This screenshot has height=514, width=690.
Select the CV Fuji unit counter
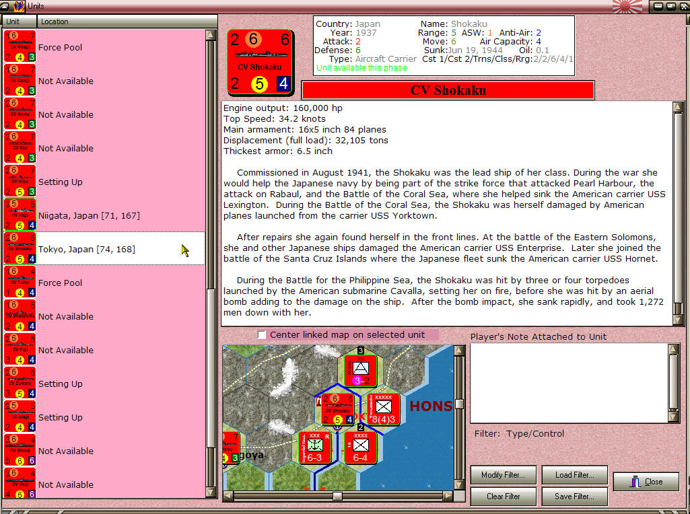[20, 349]
